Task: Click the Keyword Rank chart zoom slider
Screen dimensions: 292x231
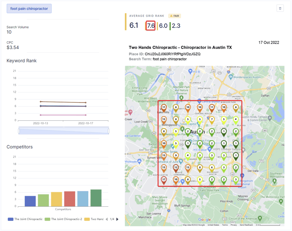Action: click(x=64, y=131)
